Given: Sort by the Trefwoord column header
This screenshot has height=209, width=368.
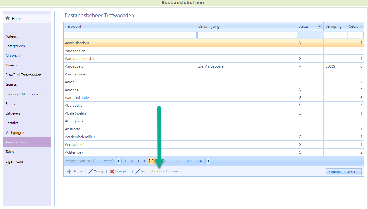Looking at the screenshot, I should (x=73, y=26).
